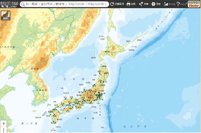Open the ヘルプ help menu
201x133 pixels.
tap(182, 4)
